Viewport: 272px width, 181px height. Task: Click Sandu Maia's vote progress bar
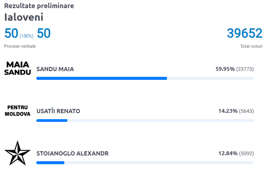pos(145,78)
